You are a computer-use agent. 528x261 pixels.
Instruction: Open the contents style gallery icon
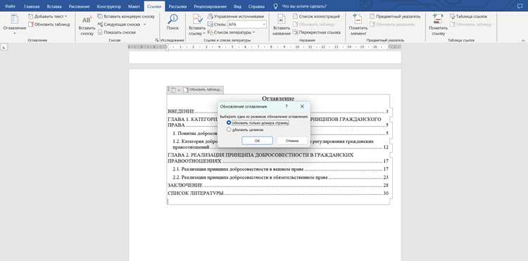click(x=172, y=90)
